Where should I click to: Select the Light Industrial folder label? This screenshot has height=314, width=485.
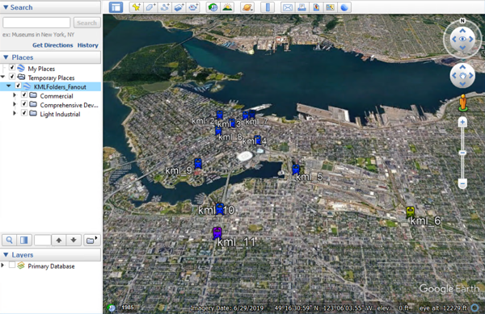coord(60,115)
